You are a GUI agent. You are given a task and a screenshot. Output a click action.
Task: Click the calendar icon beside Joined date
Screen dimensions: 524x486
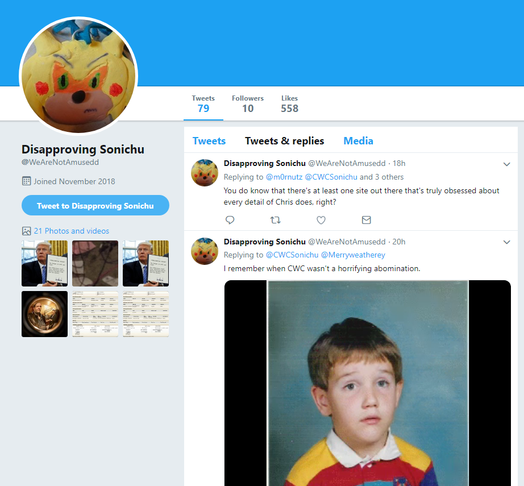pyautogui.click(x=26, y=181)
